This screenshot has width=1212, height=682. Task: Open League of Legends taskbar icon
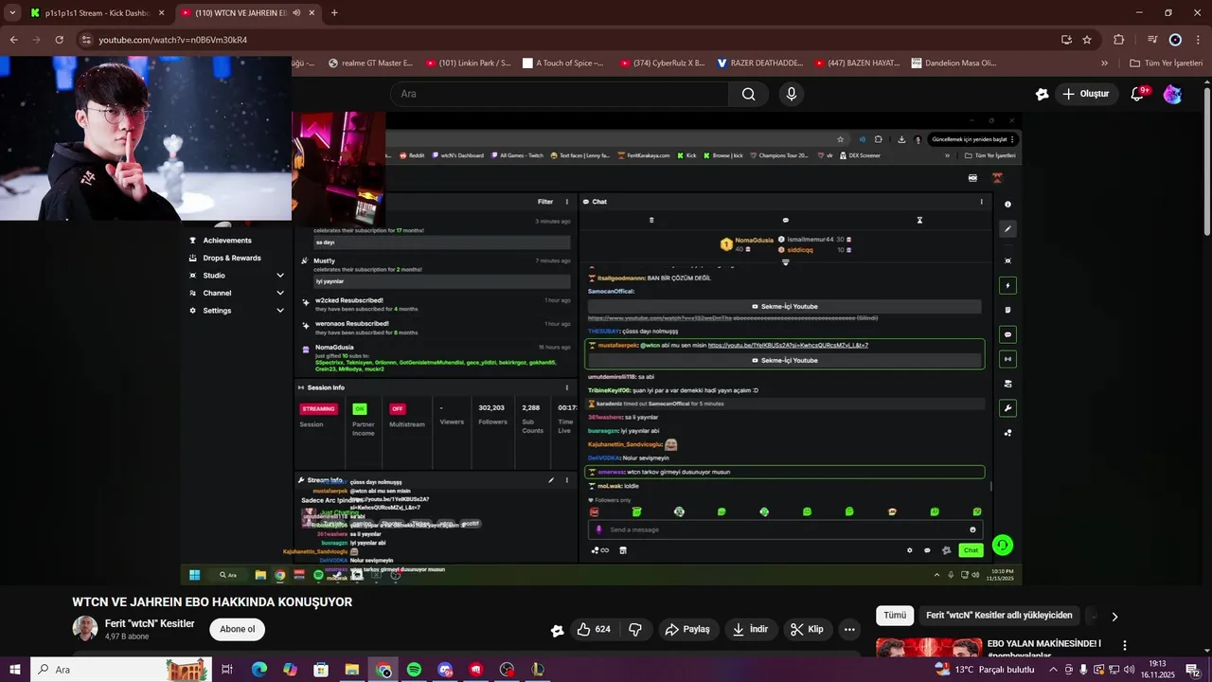(x=538, y=670)
